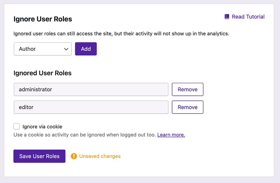Enable the Ignore via cookie checkbox
Viewport: 280px width, 183px height.
pos(16,126)
